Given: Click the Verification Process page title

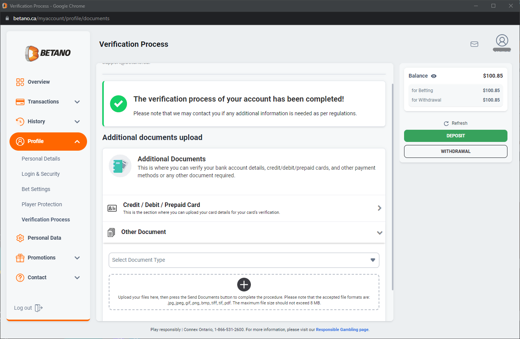Looking at the screenshot, I should (x=133, y=44).
